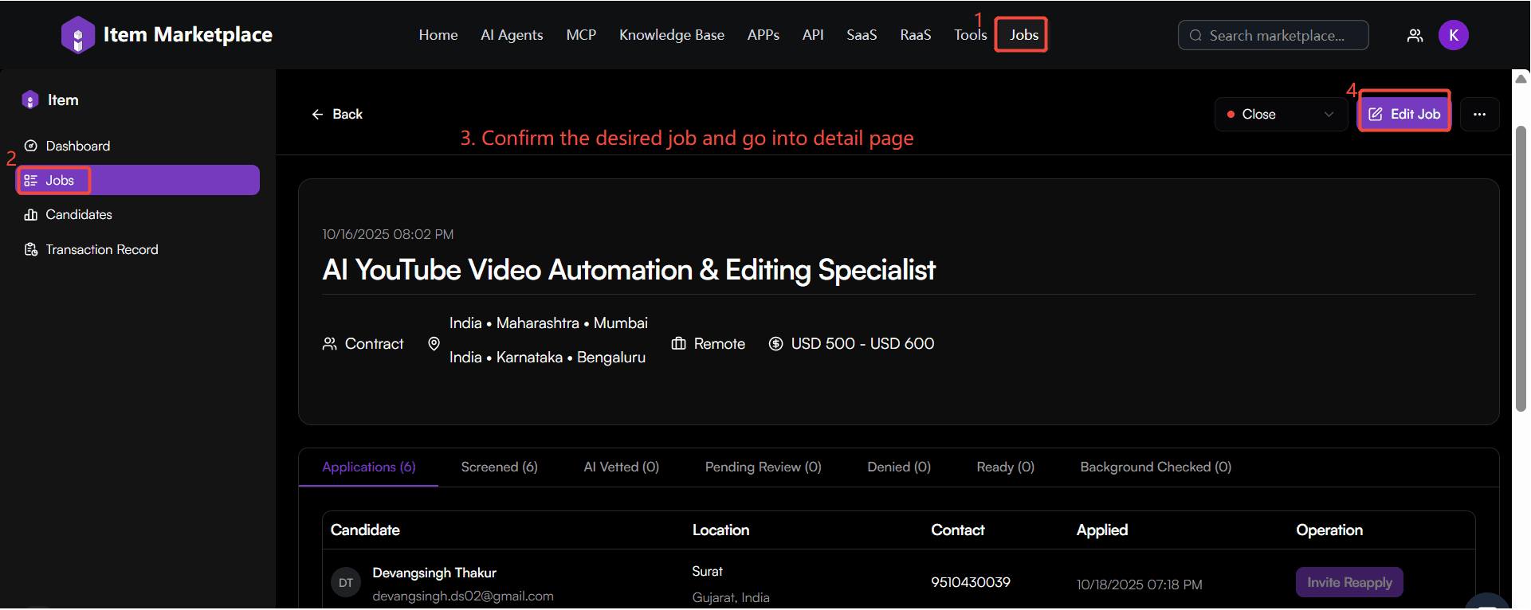This screenshot has width=1531, height=610.
Task: Switch to the AI Vetted (0) tab
Action: point(621,467)
